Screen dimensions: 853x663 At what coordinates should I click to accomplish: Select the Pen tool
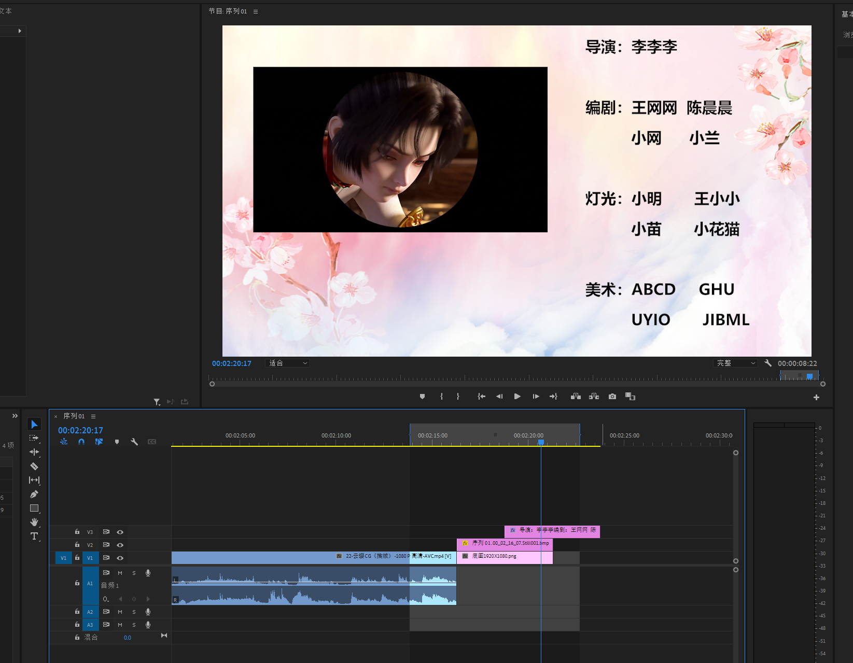pyautogui.click(x=34, y=494)
